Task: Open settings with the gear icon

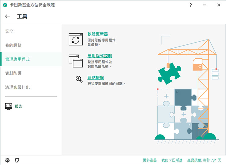Action: pyautogui.click(x=7, y=160)
